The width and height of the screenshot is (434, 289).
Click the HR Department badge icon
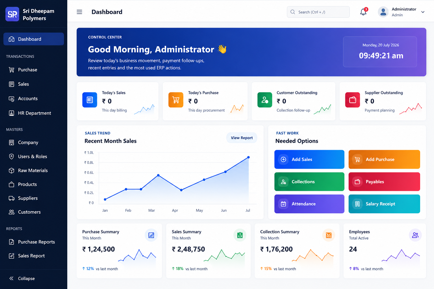click(x=12, y=113)
